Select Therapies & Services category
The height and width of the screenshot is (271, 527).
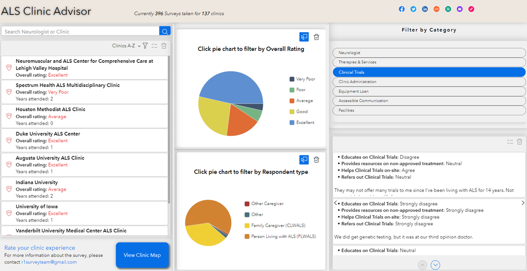tap(429, 62)
